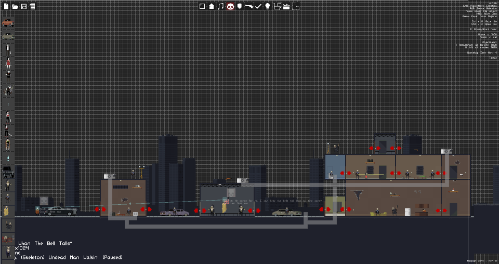The width and height of the screenshot is (499, 264).
Task: Select the square tile tool
Action: (202, 6)
